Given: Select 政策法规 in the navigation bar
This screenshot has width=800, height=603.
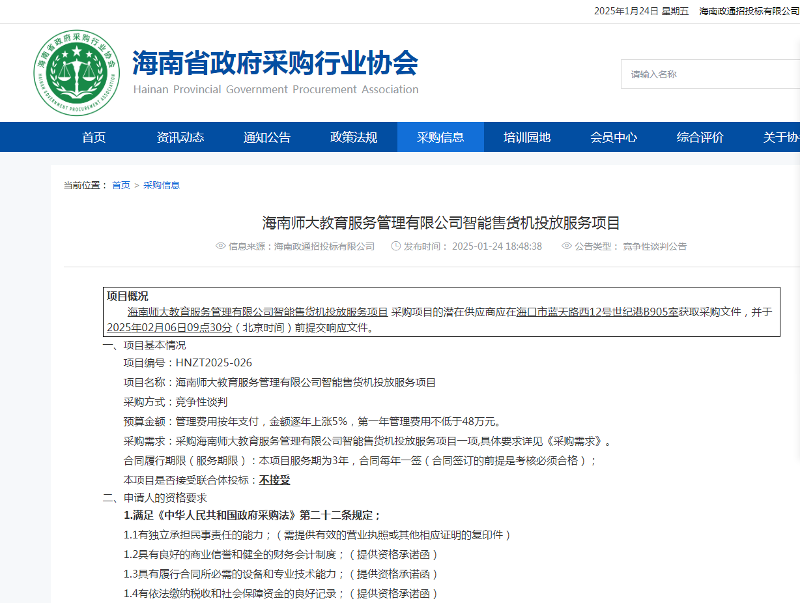Looking at the screenshot, I should pos(354,137).
